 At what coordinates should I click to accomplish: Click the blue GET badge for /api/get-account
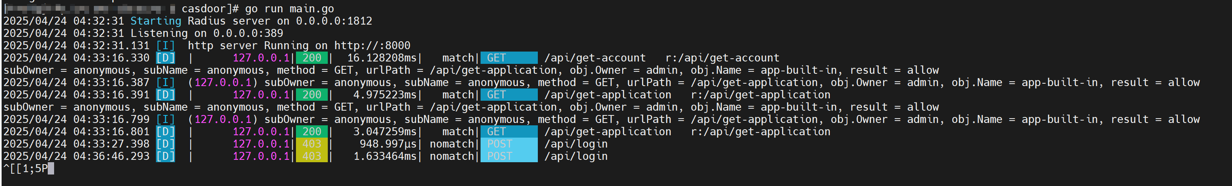click(x=509, y=58)
